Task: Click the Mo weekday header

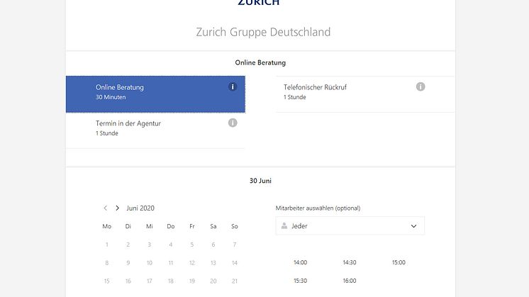Action: tap(106, 226)
